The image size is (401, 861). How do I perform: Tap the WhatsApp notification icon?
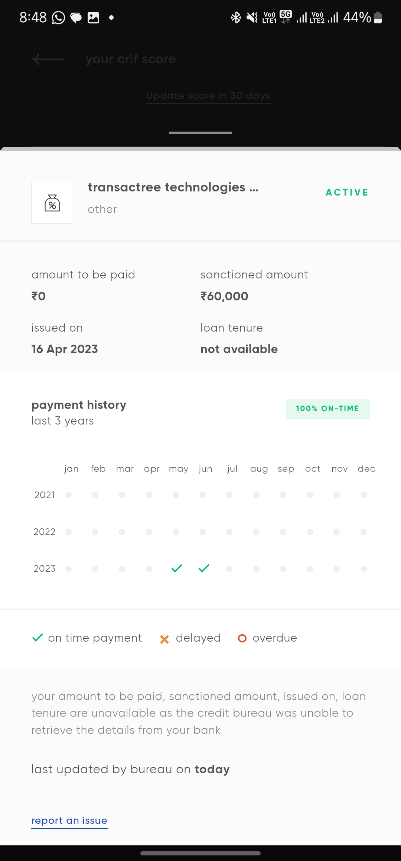click(x=58, y=17)
